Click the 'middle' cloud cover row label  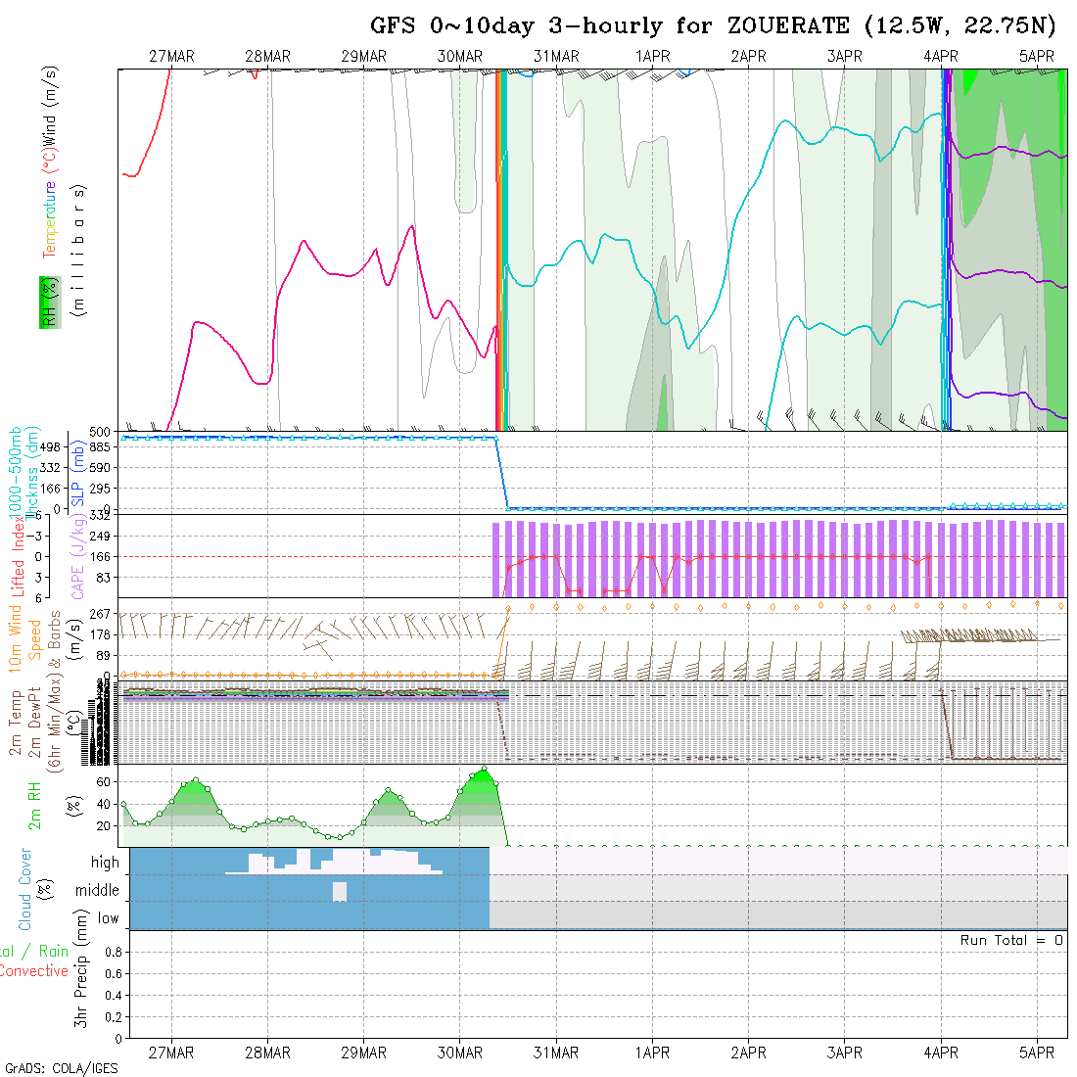(x=97, y=890)
